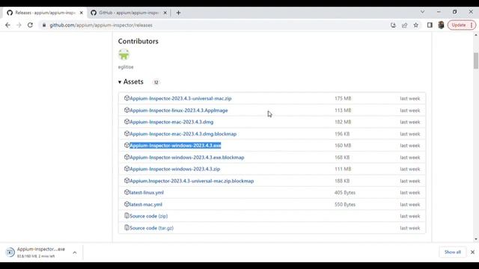
Task: Click package icon beside latest-linux.yml
Action: [126, 192]
